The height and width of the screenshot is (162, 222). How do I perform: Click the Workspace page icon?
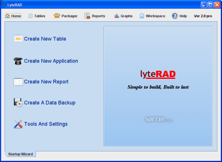[x=142, y=16]
